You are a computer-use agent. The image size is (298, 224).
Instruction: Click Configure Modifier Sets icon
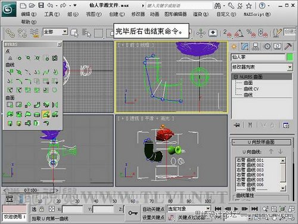pos(286,125)
